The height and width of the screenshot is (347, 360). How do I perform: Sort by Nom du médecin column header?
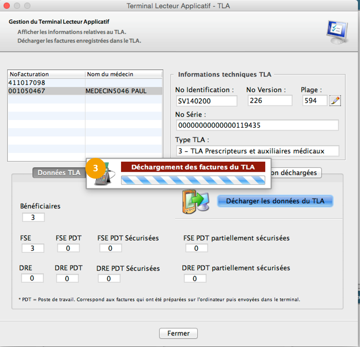tap(124, 74)
